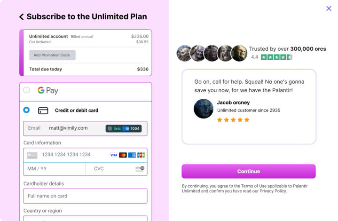Click the Full name on card field
The width and height of the screenshot is (338, 221).
click(85, 196)
